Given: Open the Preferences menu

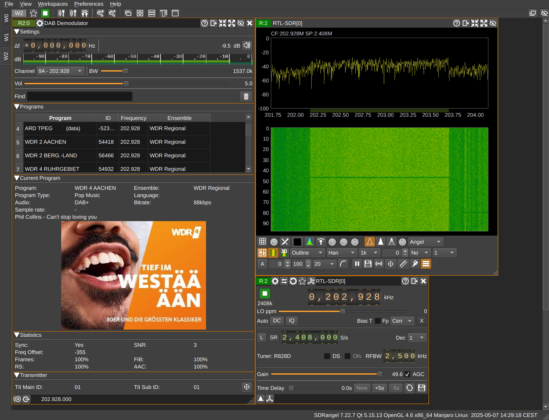Looking at the screenshot, I should 89,4.
